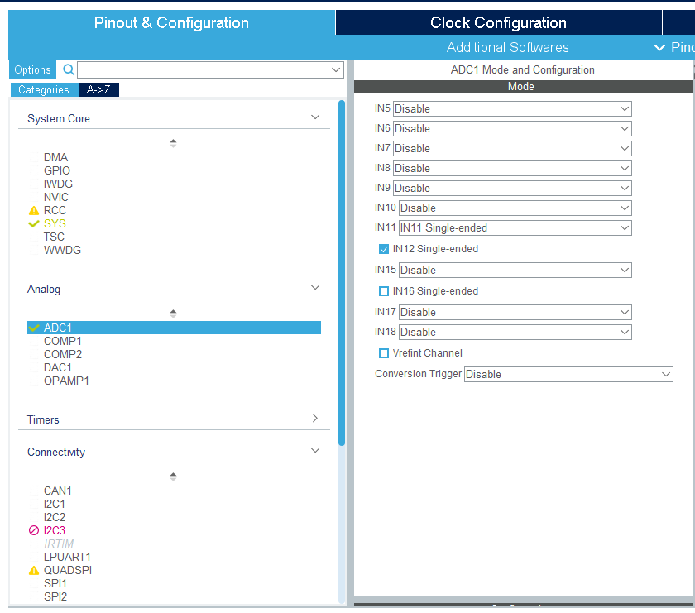Viewport: 695px width, 613px height.
Task: Select OPAMP1 in Analog list
Action: 66,381
